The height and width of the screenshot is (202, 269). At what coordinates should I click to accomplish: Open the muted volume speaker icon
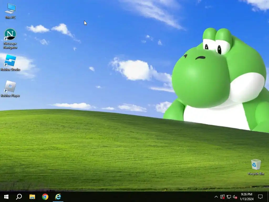point(235,197)
